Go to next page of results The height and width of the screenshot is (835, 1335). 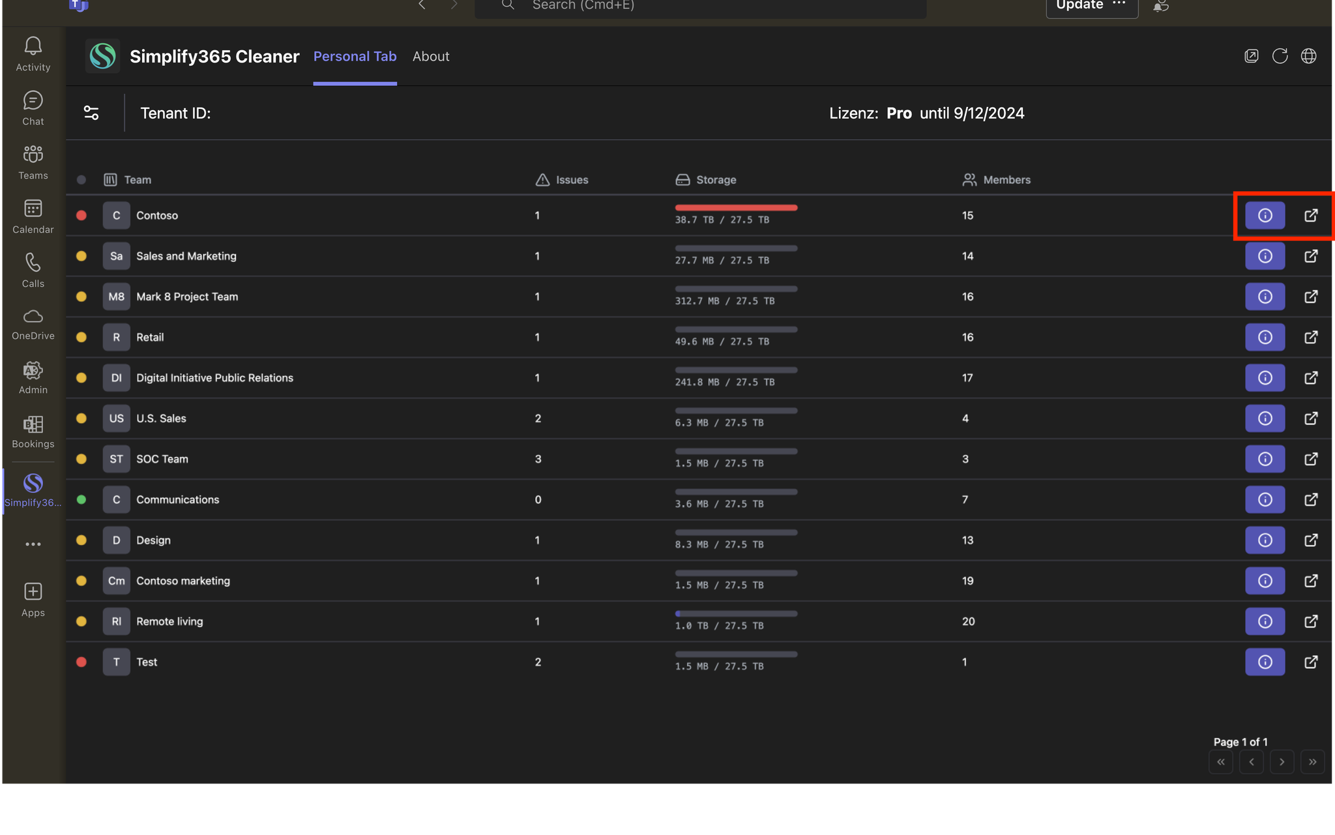[x=1282, y=762]
